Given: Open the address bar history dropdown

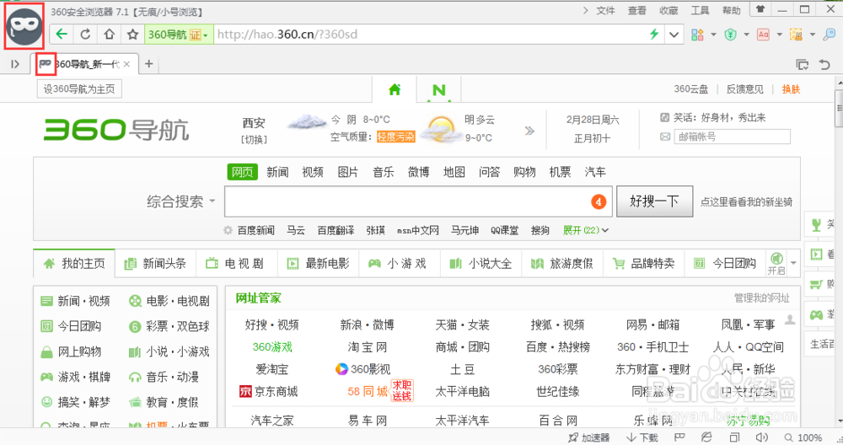Looking at the screenshot, I should coord(674,35).
